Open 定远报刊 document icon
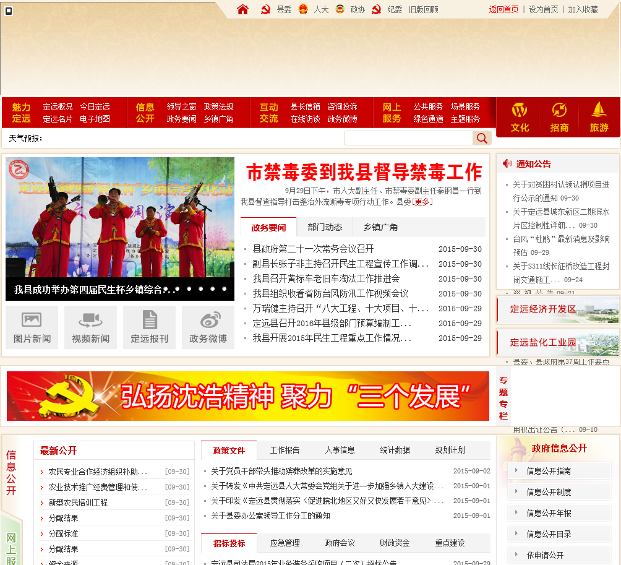The height and width of the screenshot is (565, 621). [149, 327]
